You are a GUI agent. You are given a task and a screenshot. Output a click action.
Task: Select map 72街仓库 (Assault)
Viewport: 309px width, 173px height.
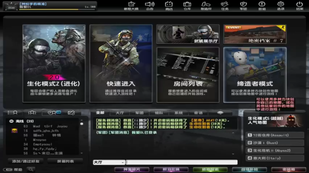coord(275,135)
